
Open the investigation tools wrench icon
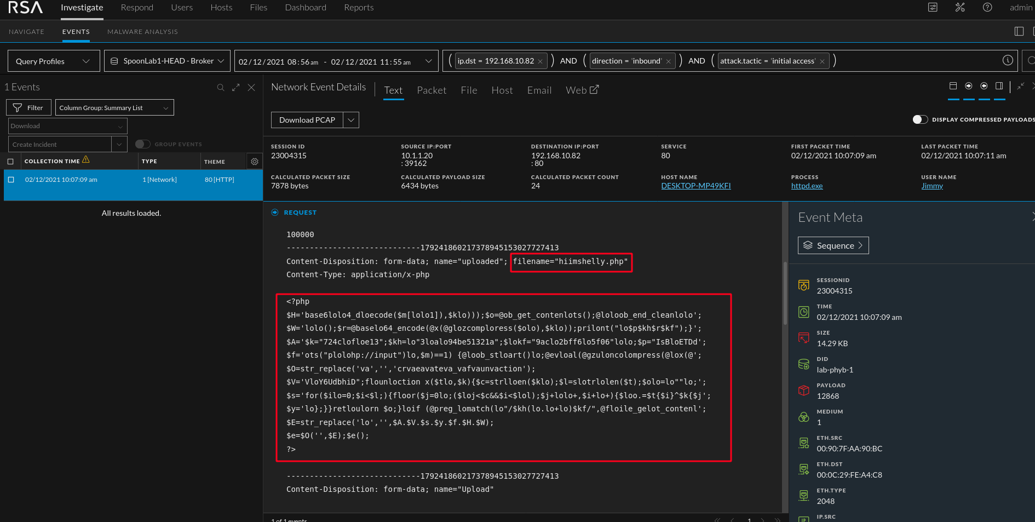pyautogui.click(x=959, y=7)
